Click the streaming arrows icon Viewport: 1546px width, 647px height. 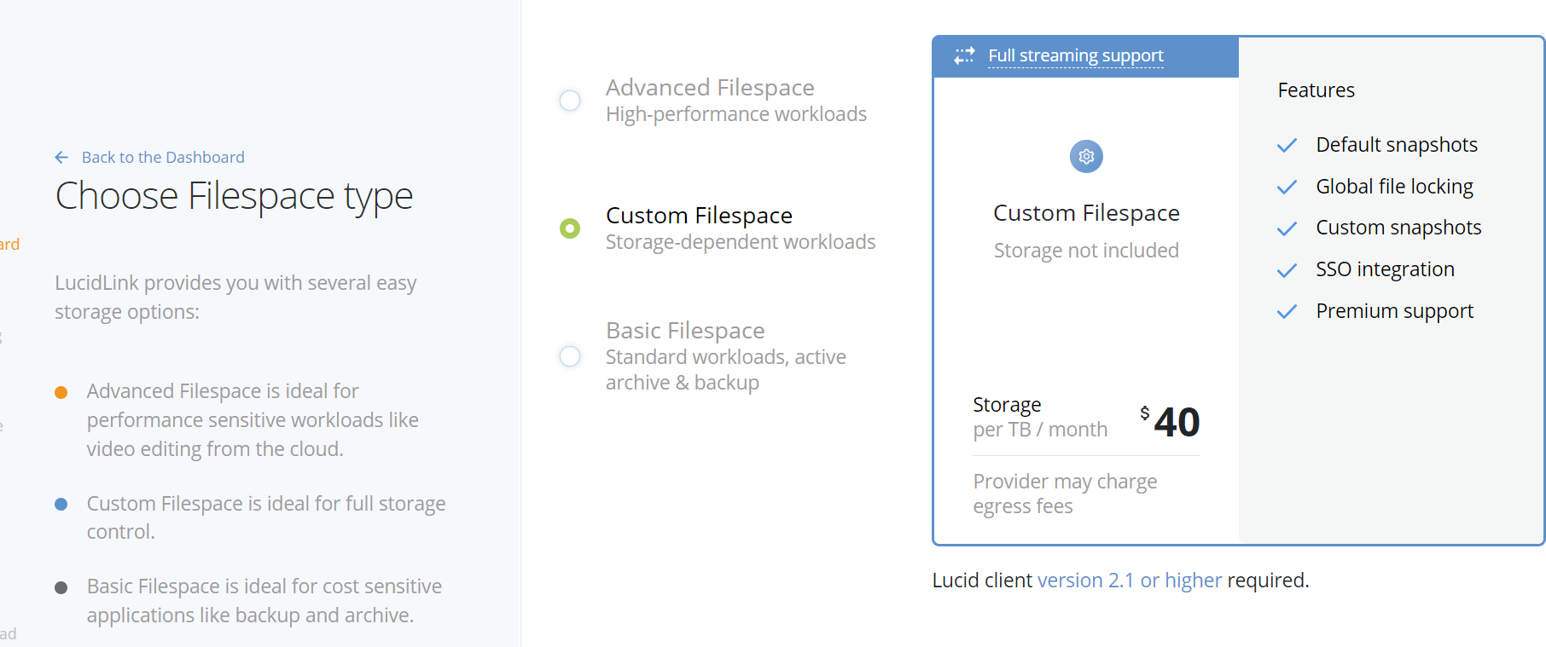964,56
